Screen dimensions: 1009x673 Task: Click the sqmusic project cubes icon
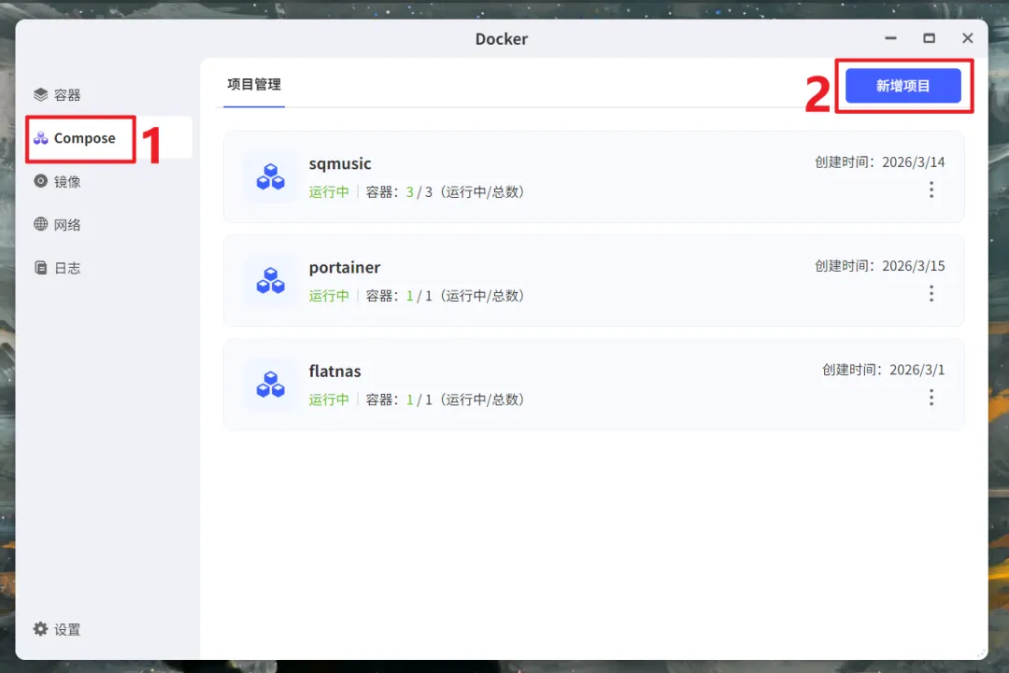[x=270, y=176]
